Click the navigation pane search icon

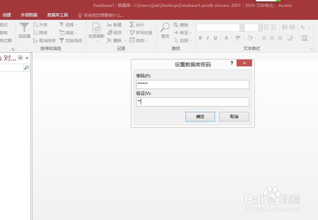(x=26, y=68)
